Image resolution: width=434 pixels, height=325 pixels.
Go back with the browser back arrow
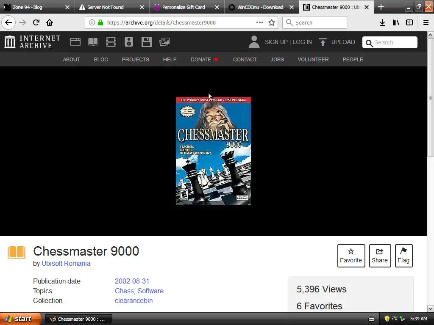[x=8, y=22]
